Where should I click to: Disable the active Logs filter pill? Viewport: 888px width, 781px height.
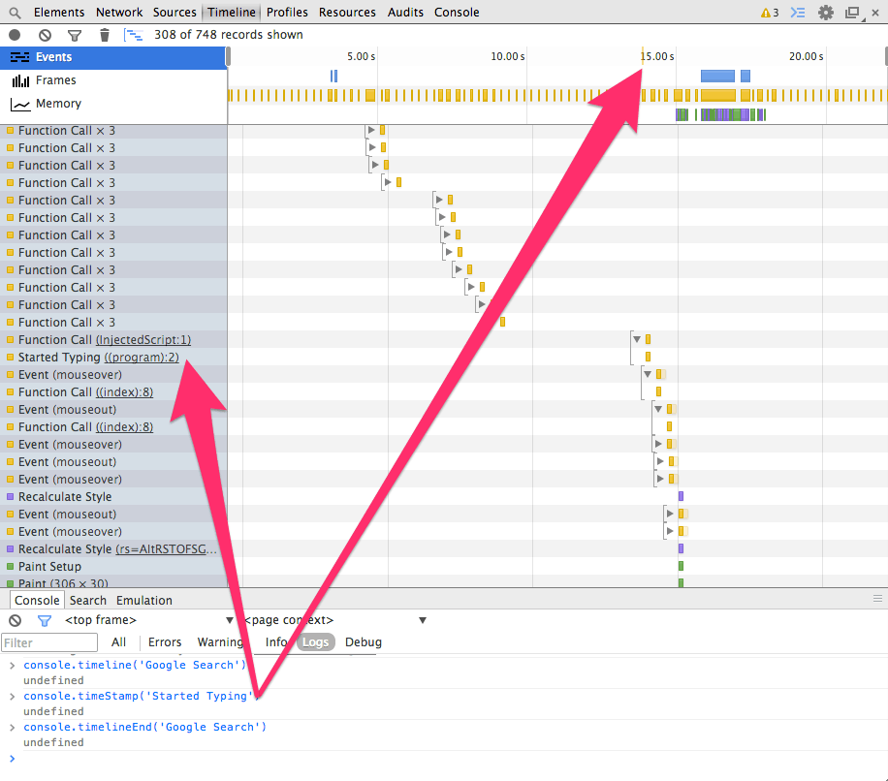click(x=315, y=641)
